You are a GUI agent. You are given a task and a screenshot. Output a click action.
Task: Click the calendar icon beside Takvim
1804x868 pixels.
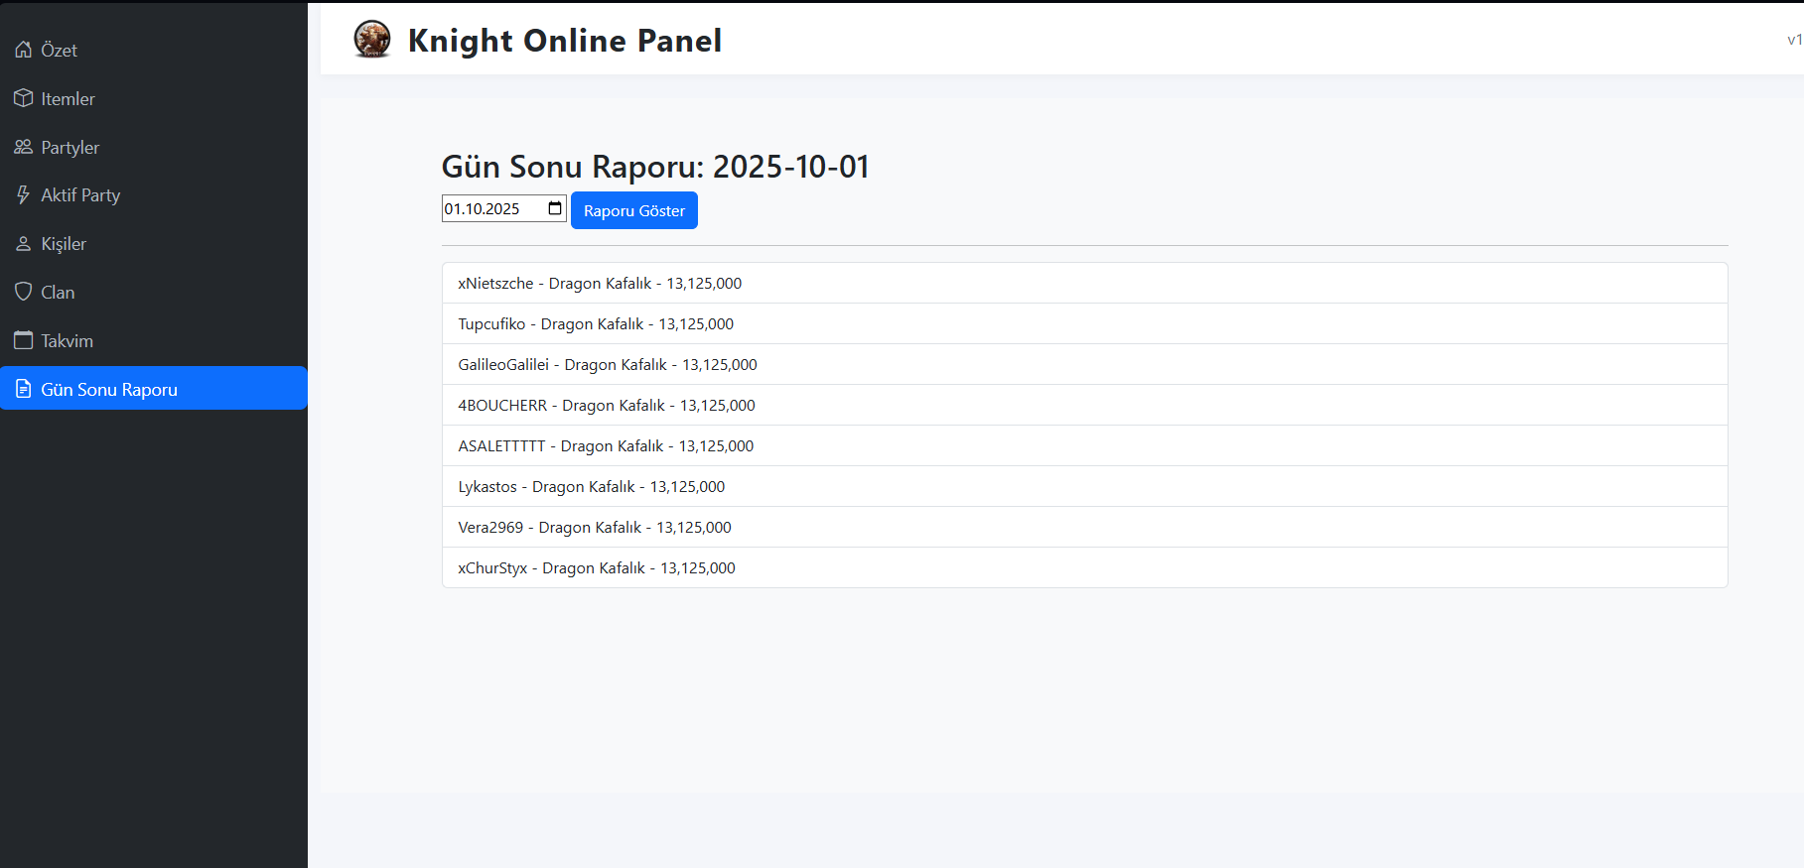coord(23,340)
